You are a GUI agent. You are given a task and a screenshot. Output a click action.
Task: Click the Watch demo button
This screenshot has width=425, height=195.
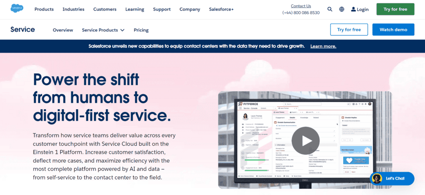(393, 29)
